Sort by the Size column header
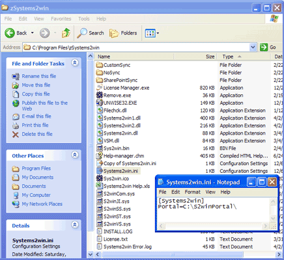Screen dimensions: 284x260 (195, 57)
